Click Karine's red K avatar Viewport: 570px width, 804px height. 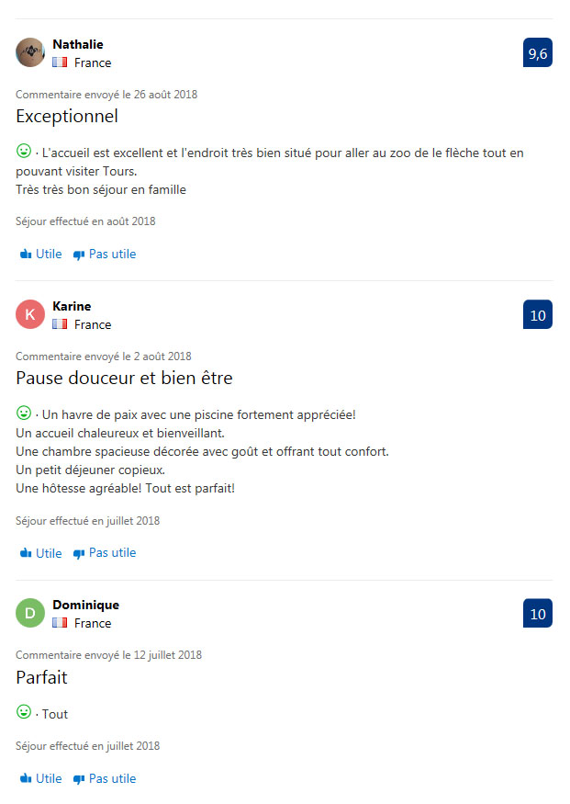pos(30,314)
